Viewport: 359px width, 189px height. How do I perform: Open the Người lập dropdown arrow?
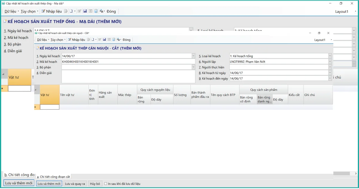[330, 62]
